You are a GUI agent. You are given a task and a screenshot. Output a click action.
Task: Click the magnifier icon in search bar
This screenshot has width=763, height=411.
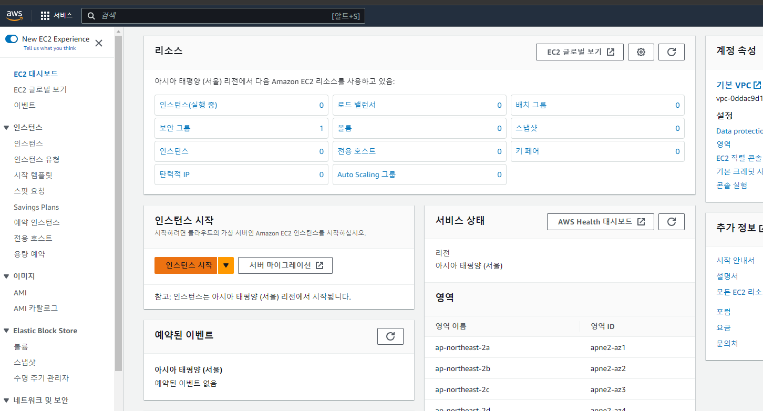tap(91, 16)
